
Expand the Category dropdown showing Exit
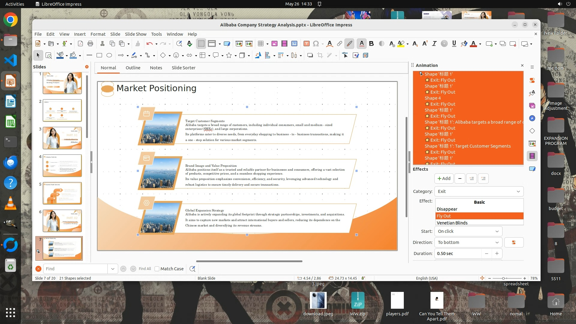(x=479, y=191)
